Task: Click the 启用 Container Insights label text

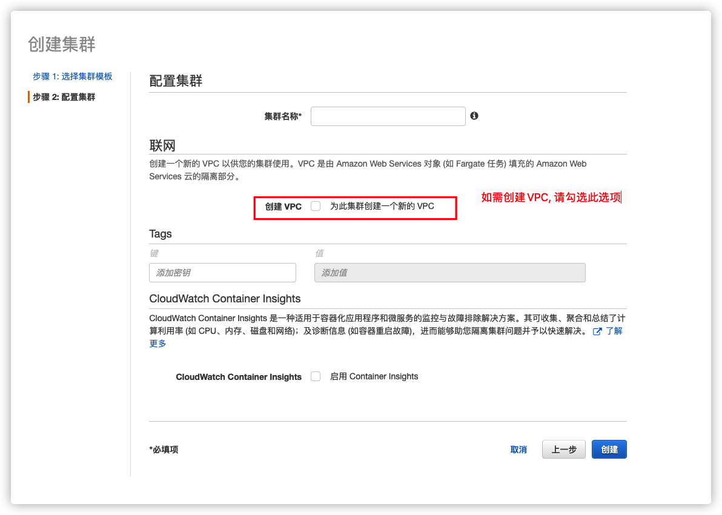Action: pyautogui.click(x=374, y=376)
